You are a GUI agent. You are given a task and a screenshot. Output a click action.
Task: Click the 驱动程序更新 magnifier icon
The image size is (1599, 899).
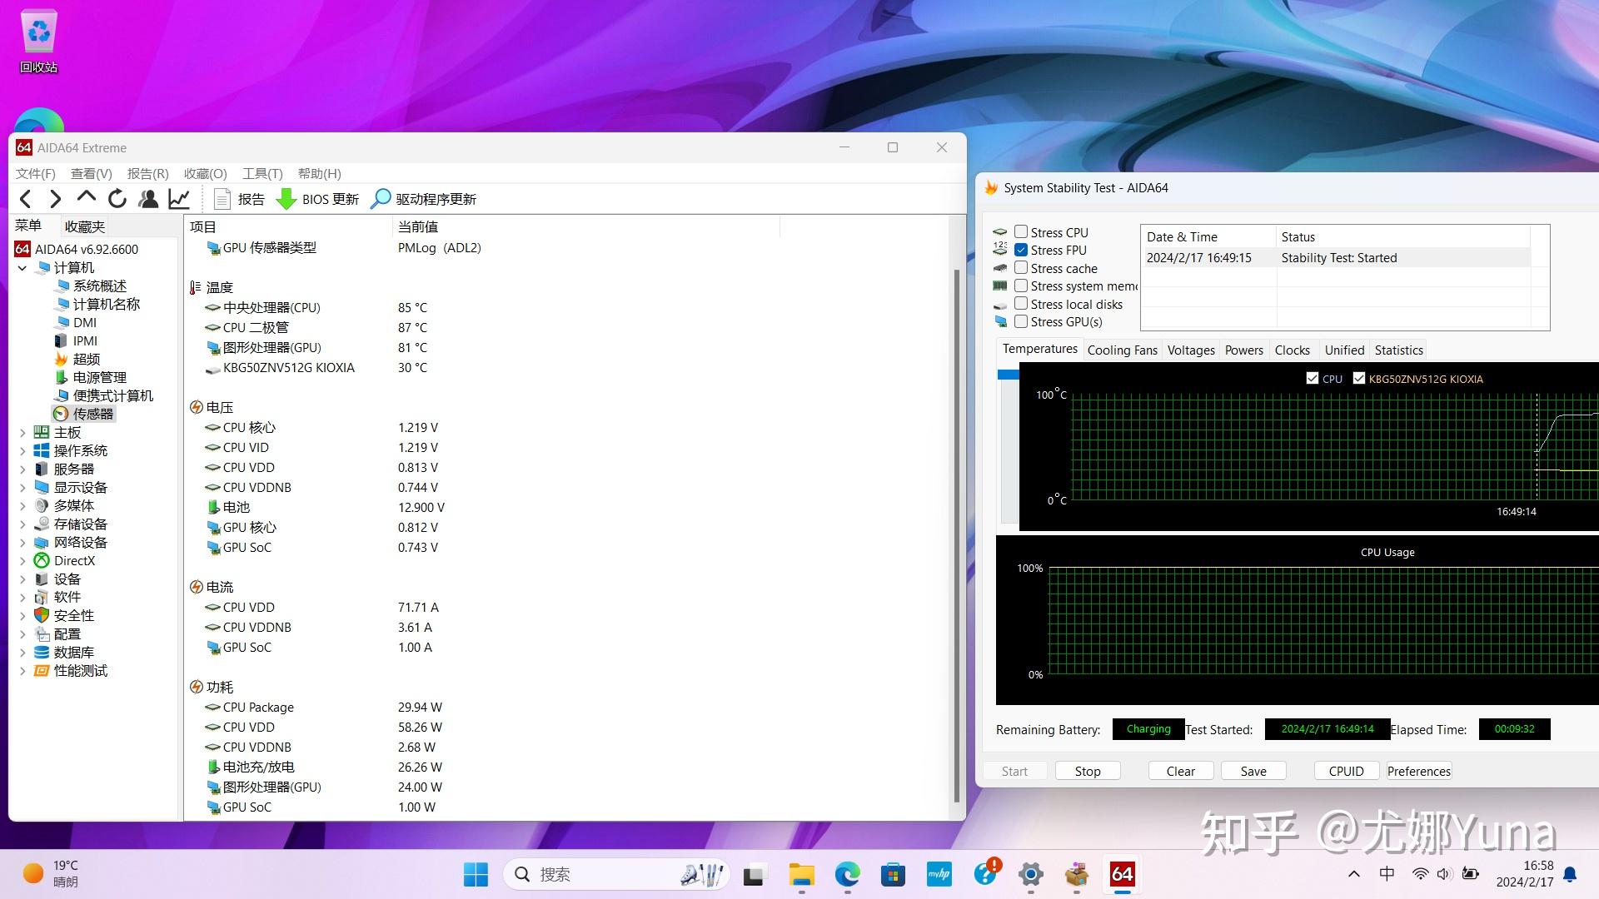(381, 199)
